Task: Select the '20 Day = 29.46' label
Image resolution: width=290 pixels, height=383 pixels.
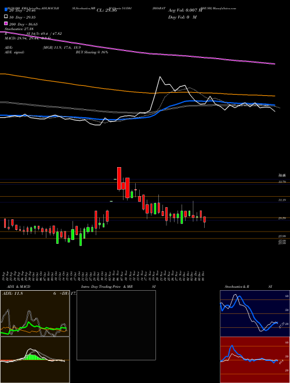Action: 23,10
